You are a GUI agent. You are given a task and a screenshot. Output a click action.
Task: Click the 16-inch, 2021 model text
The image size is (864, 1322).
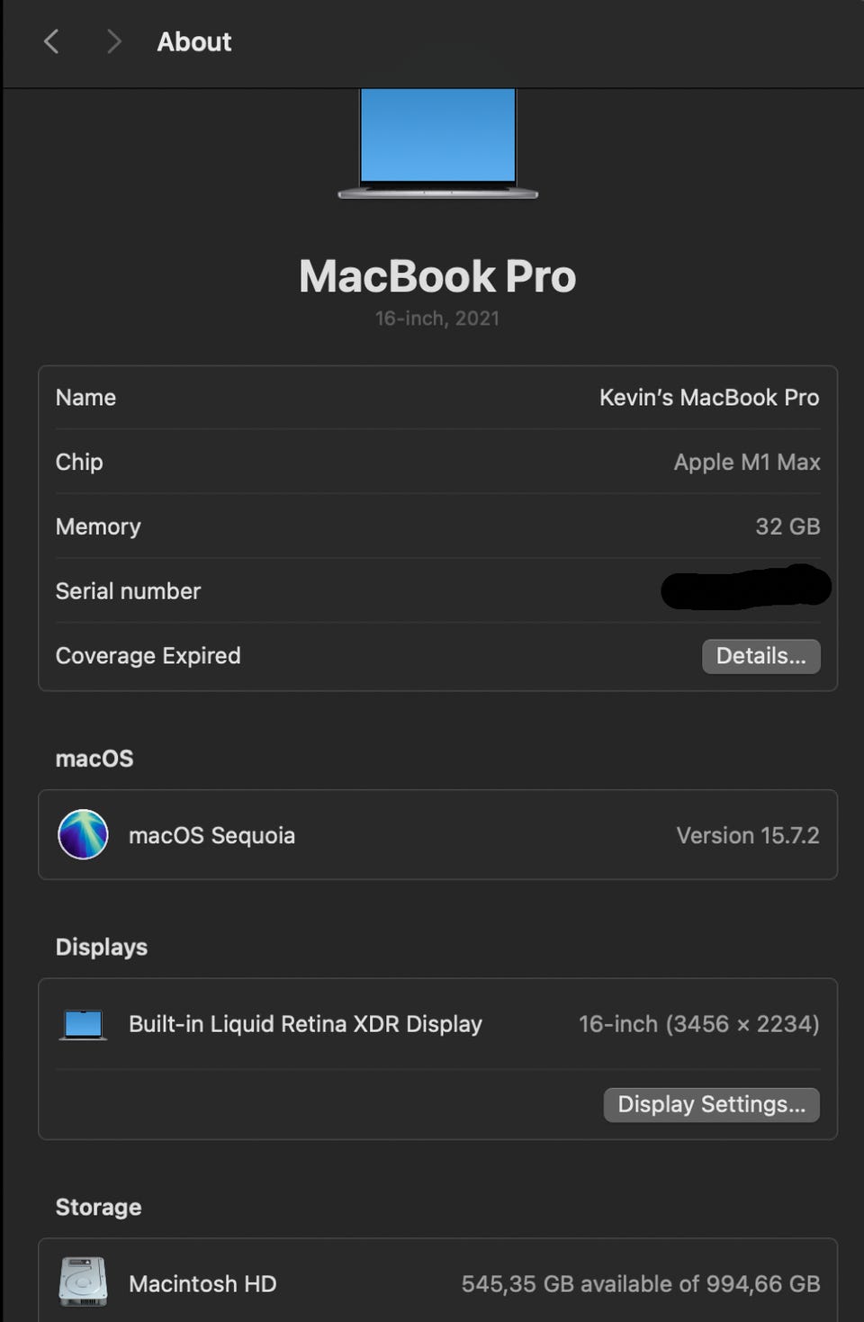point(437,319)
